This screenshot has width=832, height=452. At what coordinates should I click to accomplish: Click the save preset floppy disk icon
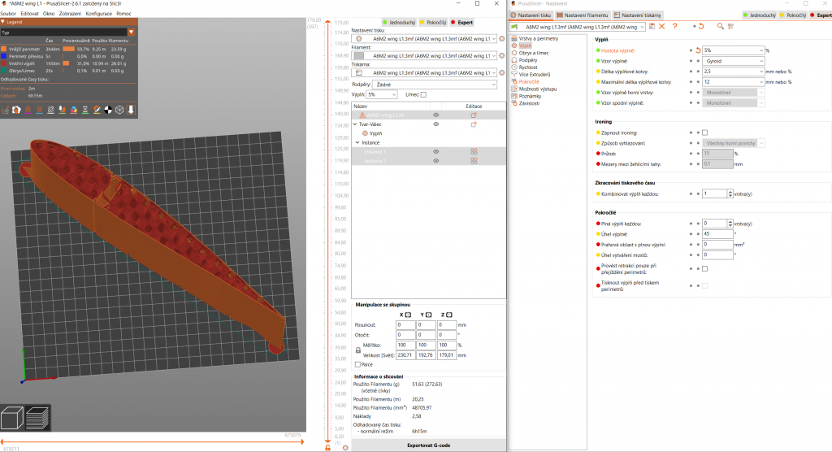(652, 27)
